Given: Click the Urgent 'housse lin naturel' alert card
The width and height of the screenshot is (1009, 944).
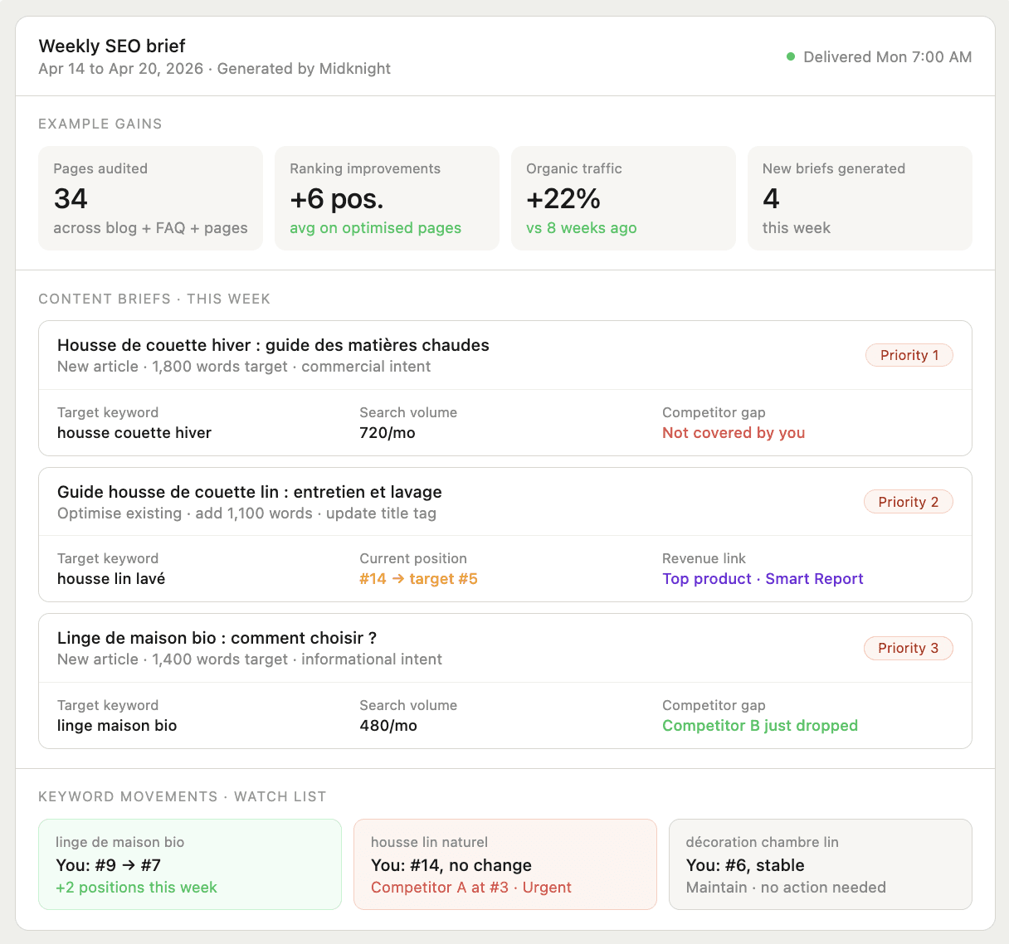Looking at the screenshot, I should pos(504,864).
